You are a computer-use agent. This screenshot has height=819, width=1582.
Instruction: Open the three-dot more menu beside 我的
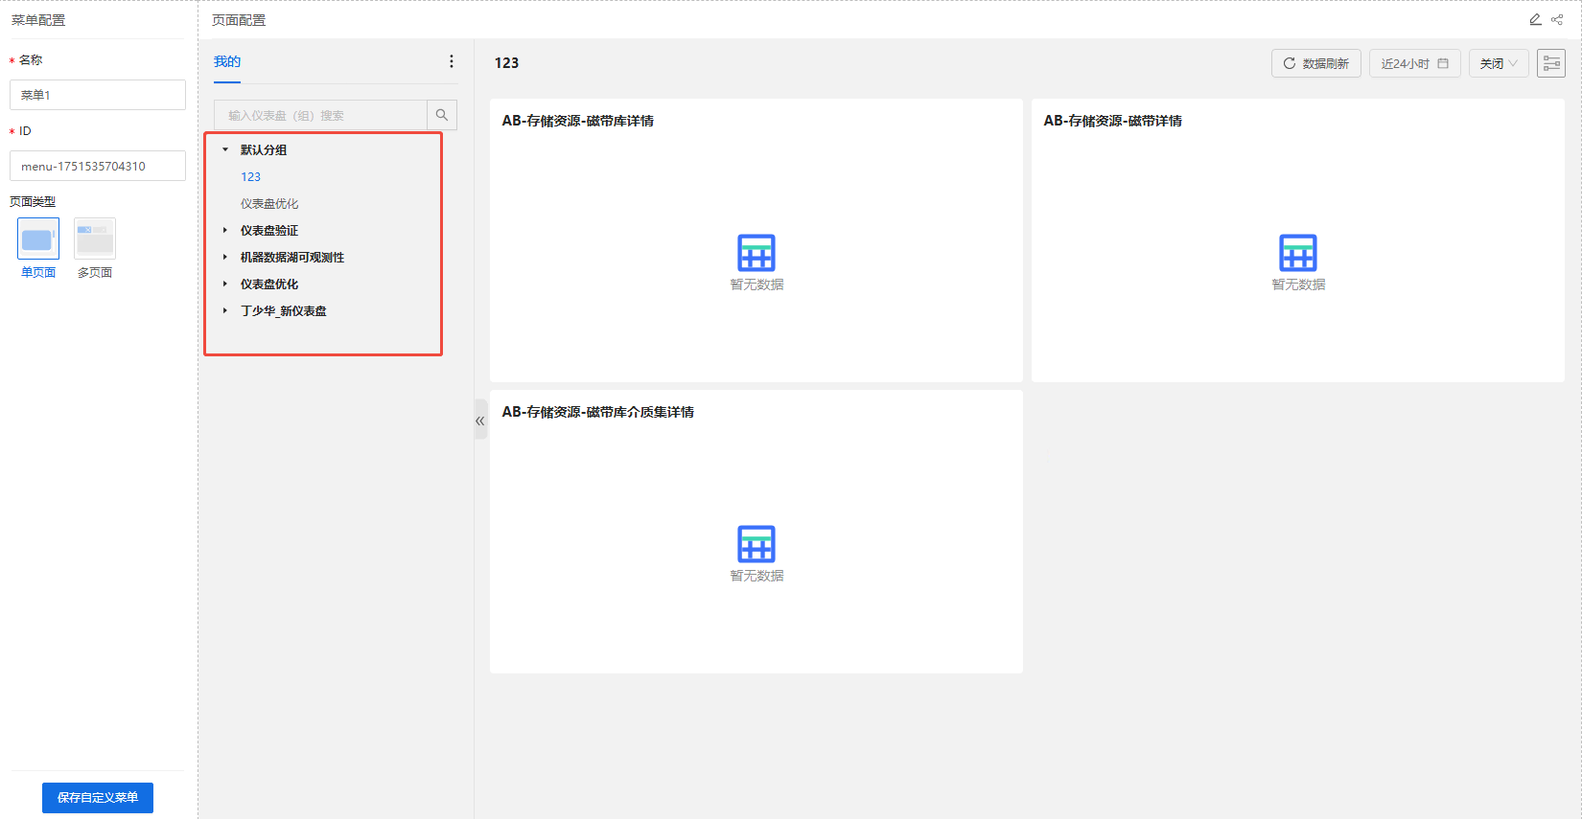(x=452, y=61)
